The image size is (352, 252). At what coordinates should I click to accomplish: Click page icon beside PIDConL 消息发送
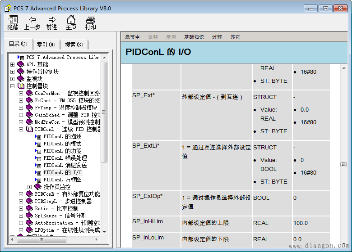[x=38, y=165]
